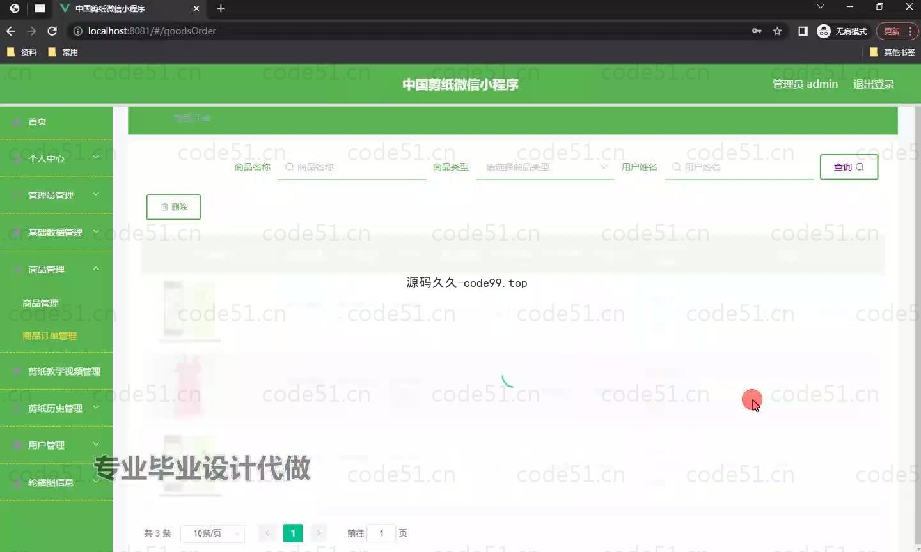
Task: Open 剪纸教学视频管理 in the sidebar
Action: 56,371
